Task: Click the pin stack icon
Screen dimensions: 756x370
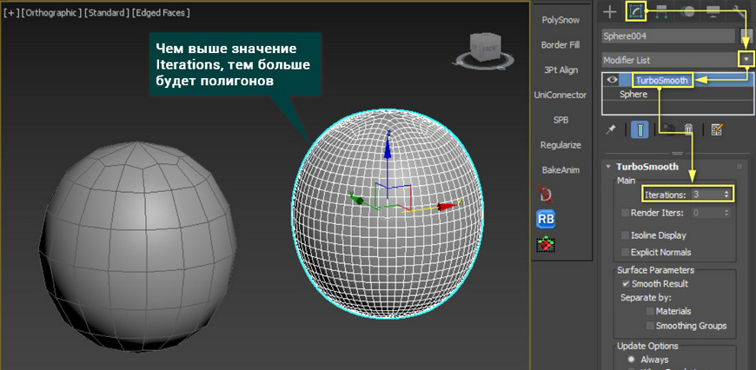Action: click(x=611, y=129)
